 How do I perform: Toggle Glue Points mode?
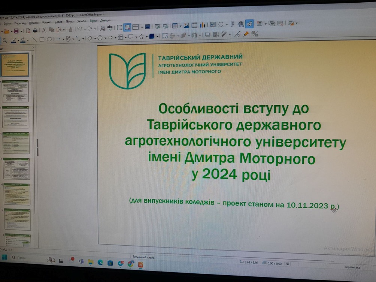tap(246, 34)
